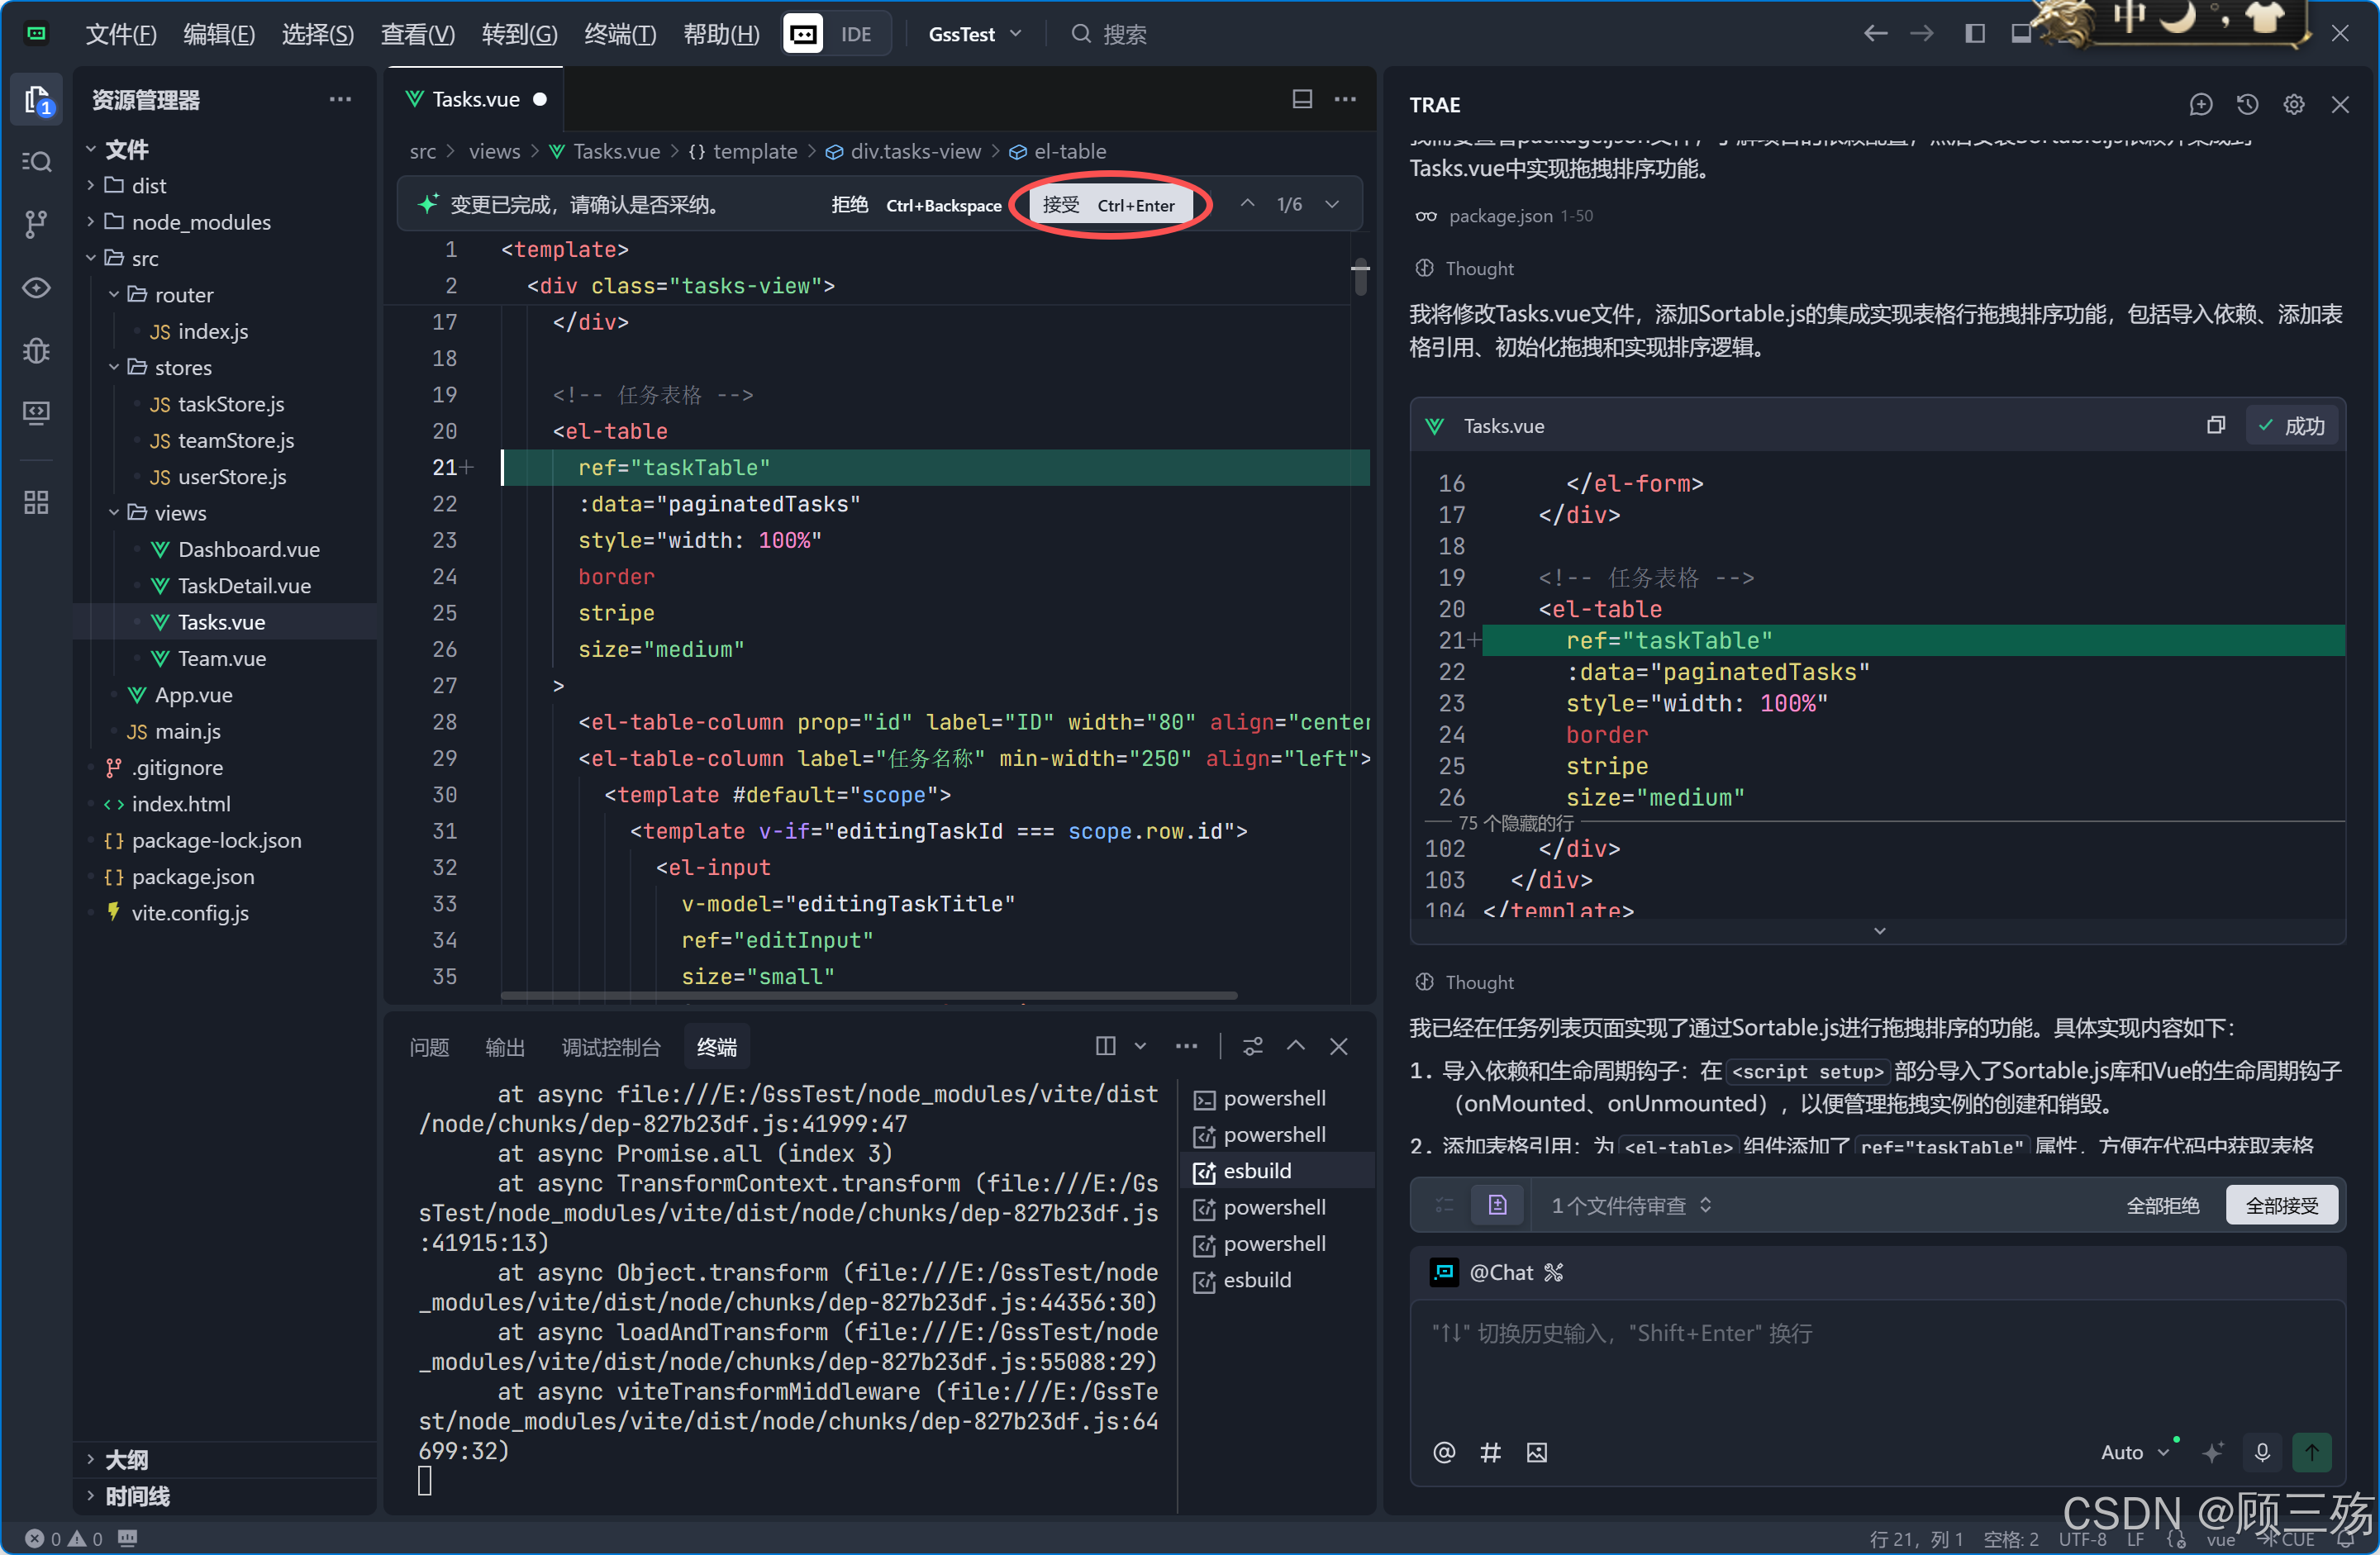The image size is (2380, 1555).
Task: Switch to the 问题 panel tab
Action: pos(429,1047)
